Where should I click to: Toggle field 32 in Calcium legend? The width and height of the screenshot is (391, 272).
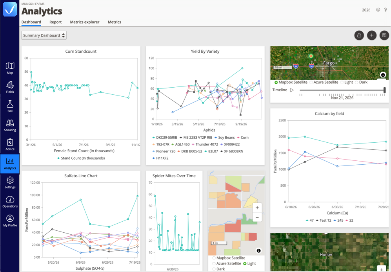point(349,220)
